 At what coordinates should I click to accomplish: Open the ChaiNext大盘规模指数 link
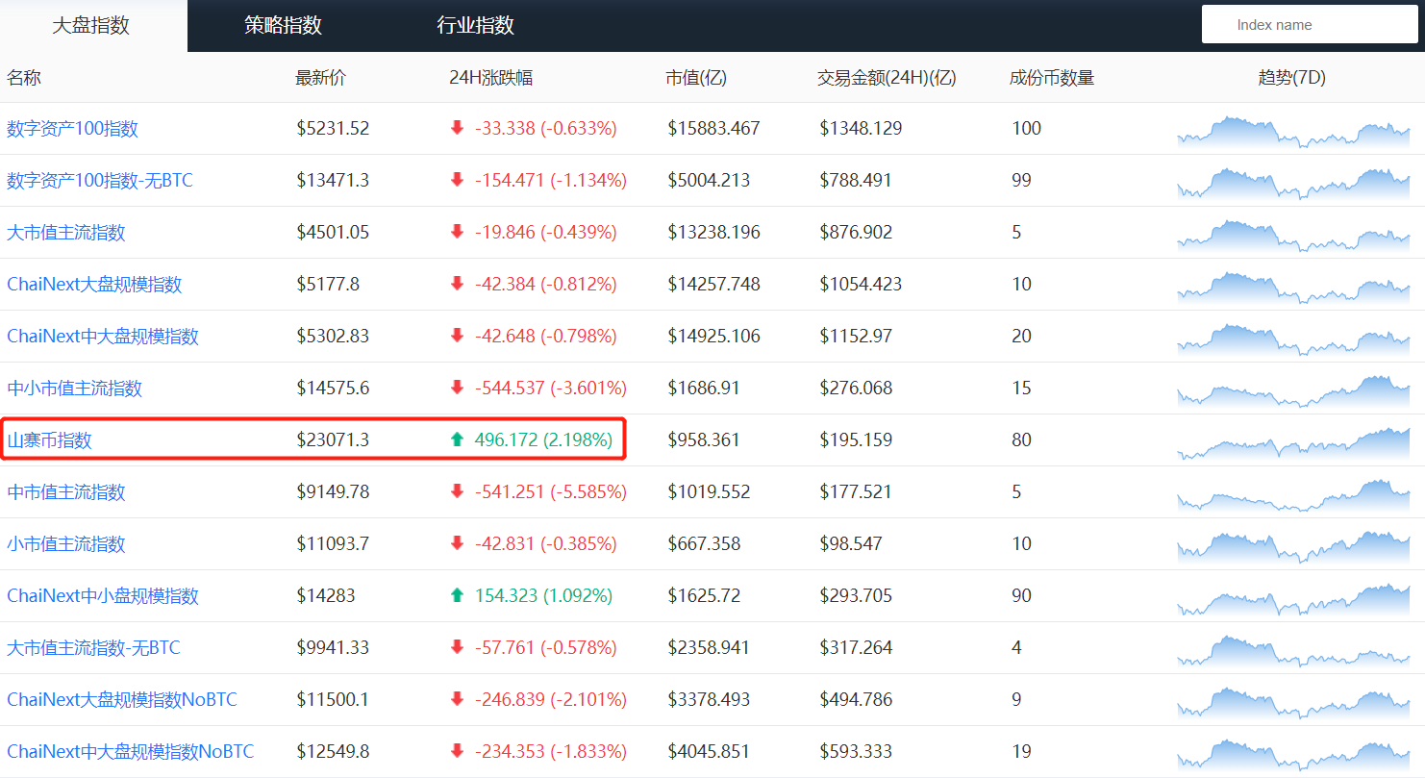pyautogui.click(x=94, y=285)
